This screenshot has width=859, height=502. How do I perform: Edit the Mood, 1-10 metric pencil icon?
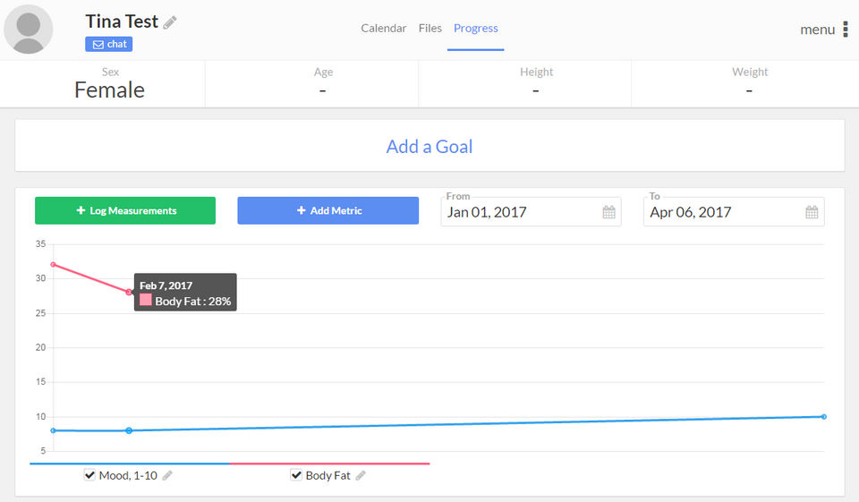point(167,476)
